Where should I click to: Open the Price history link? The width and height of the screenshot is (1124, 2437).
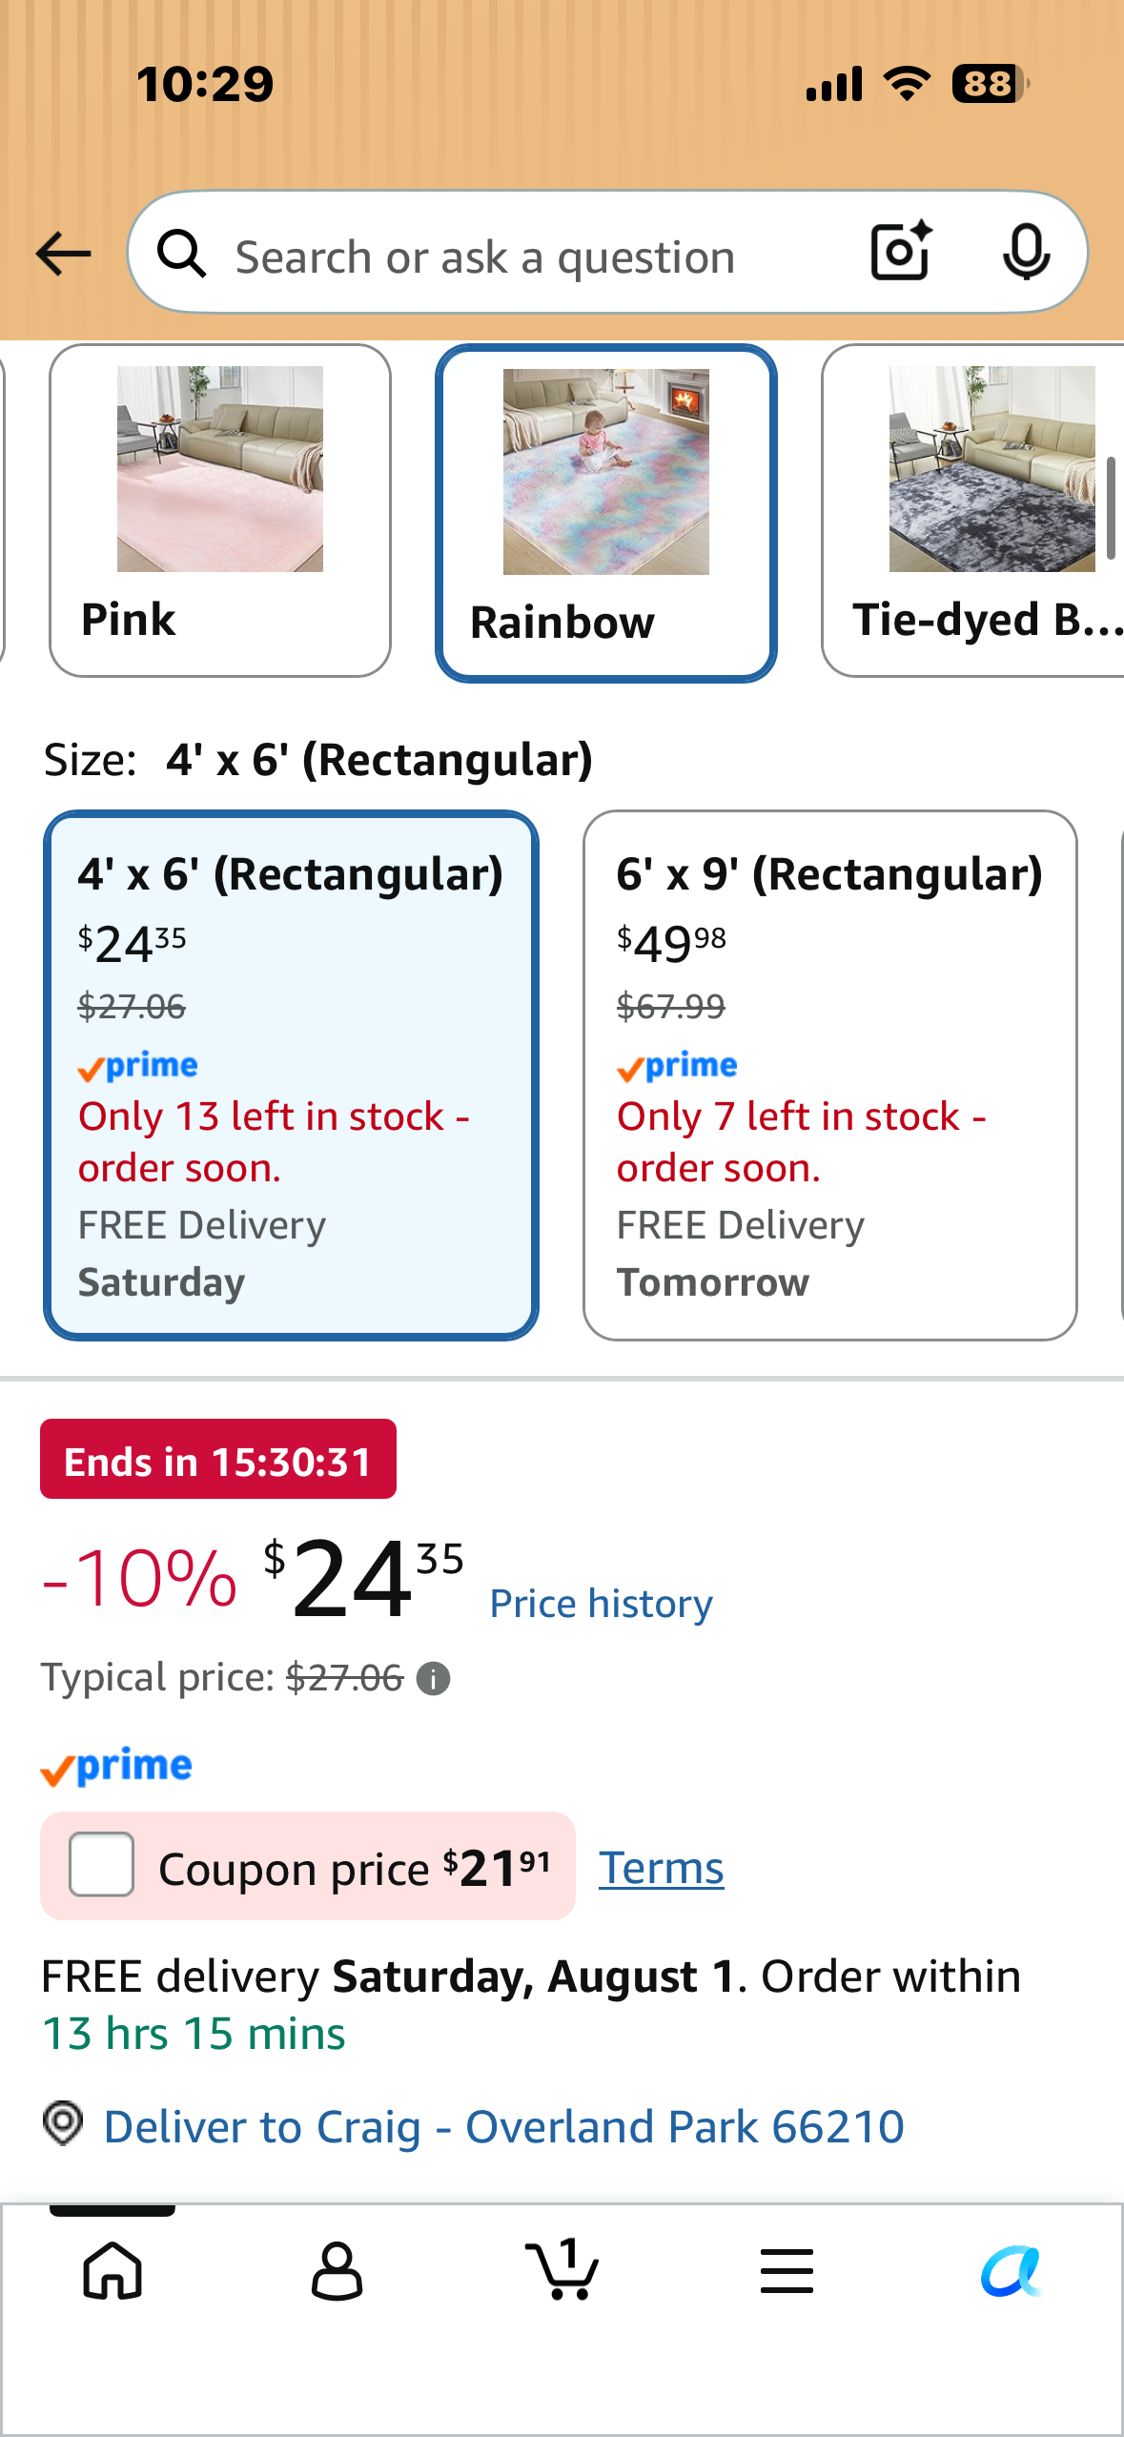(601, 1604)
